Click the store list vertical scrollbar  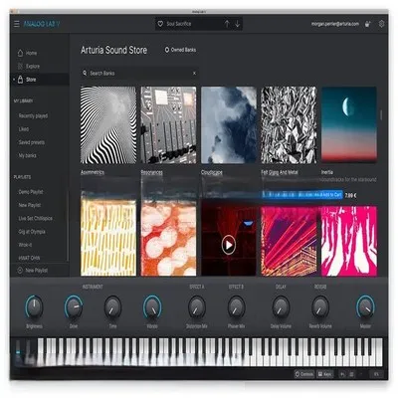tap(381, 115)
